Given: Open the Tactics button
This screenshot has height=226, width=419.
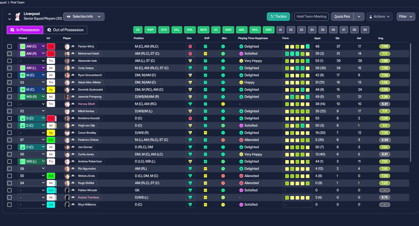Looking at the screenshot, I should tap(278, 16).
